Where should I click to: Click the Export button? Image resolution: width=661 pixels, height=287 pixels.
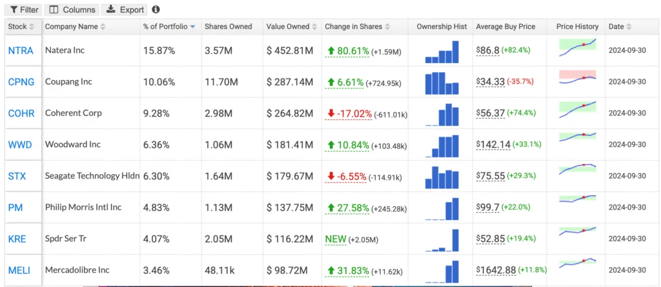tap(125, 9)
